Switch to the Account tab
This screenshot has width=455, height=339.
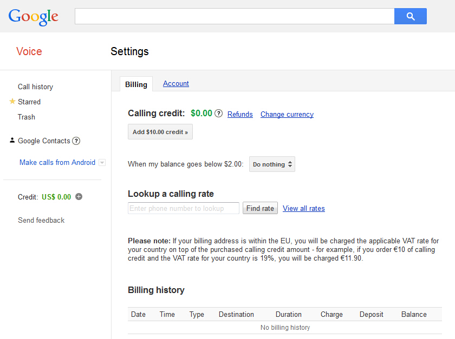point(176,83)
